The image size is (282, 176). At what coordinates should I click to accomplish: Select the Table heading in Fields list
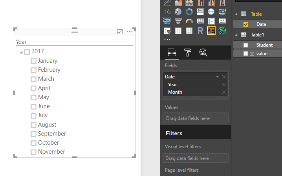click(x=256, y=14)
